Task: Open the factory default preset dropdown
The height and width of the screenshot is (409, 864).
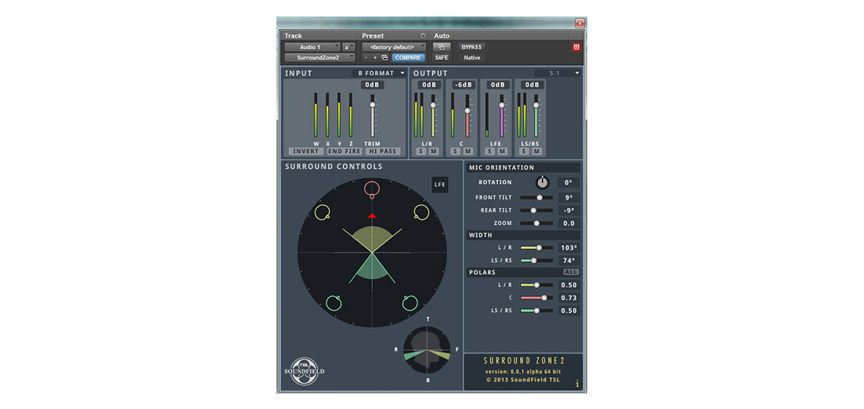Action: tap(394, 47)
